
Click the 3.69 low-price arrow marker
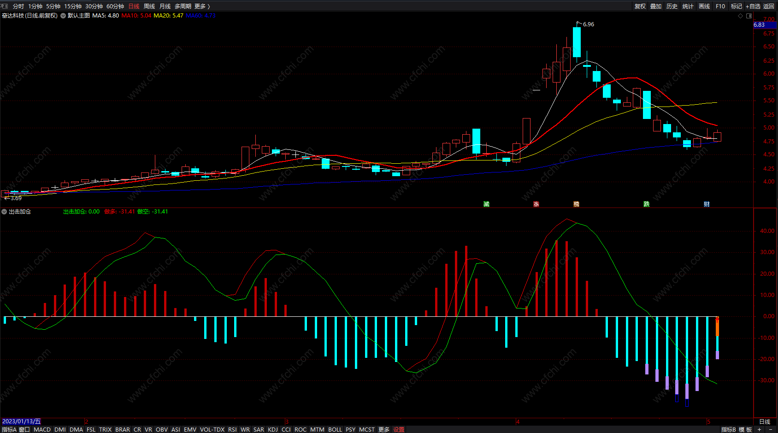pyautogui.click(x=13, y=198)
